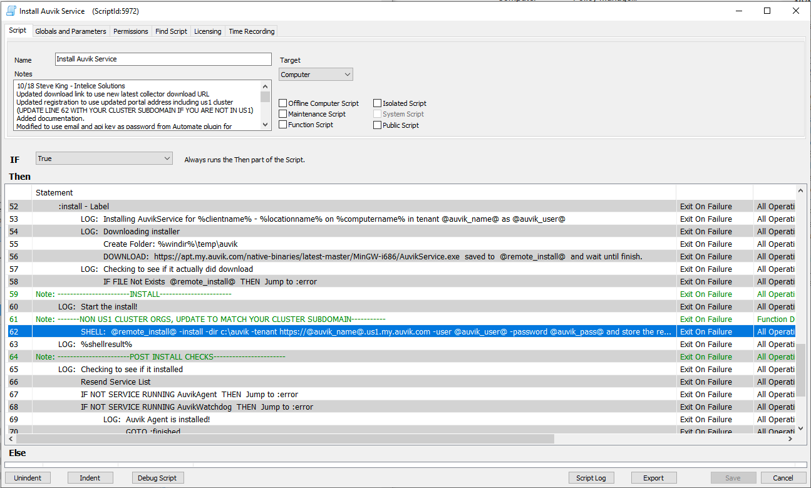Image resolution: width=811 pixels, height=488 pixels.
Task: Click the script icon in title bar
Action: click(x=11, y=11)
